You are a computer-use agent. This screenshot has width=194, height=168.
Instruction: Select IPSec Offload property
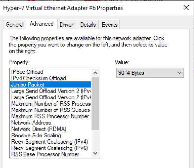point(51,72)
